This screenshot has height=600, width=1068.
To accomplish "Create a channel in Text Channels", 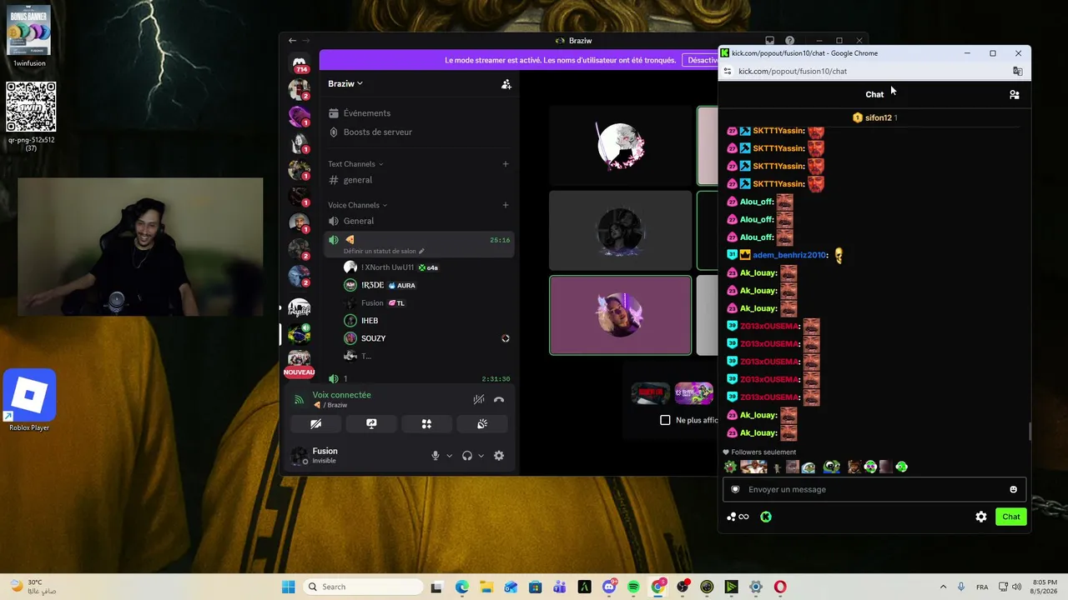I will [506, 164].
